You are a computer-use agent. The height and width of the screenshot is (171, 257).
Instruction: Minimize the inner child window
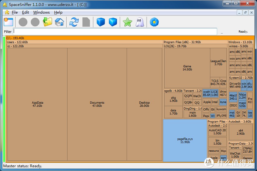tap(239, 12)
